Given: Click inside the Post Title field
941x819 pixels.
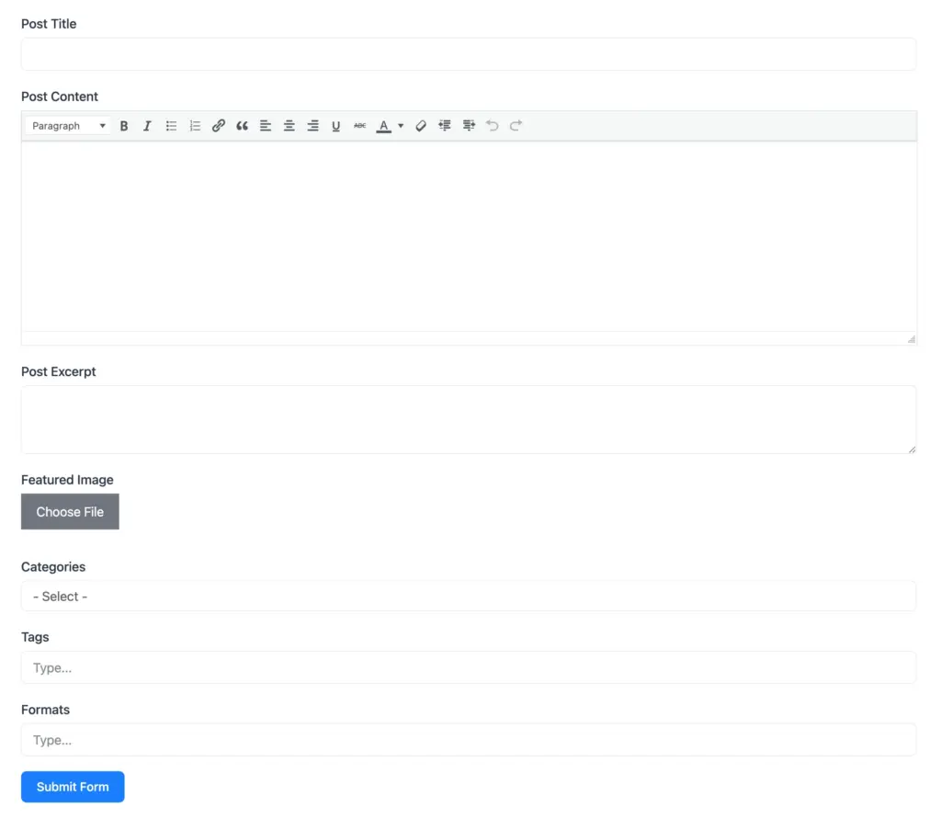Looking at the screenshot, I should 469,54.
